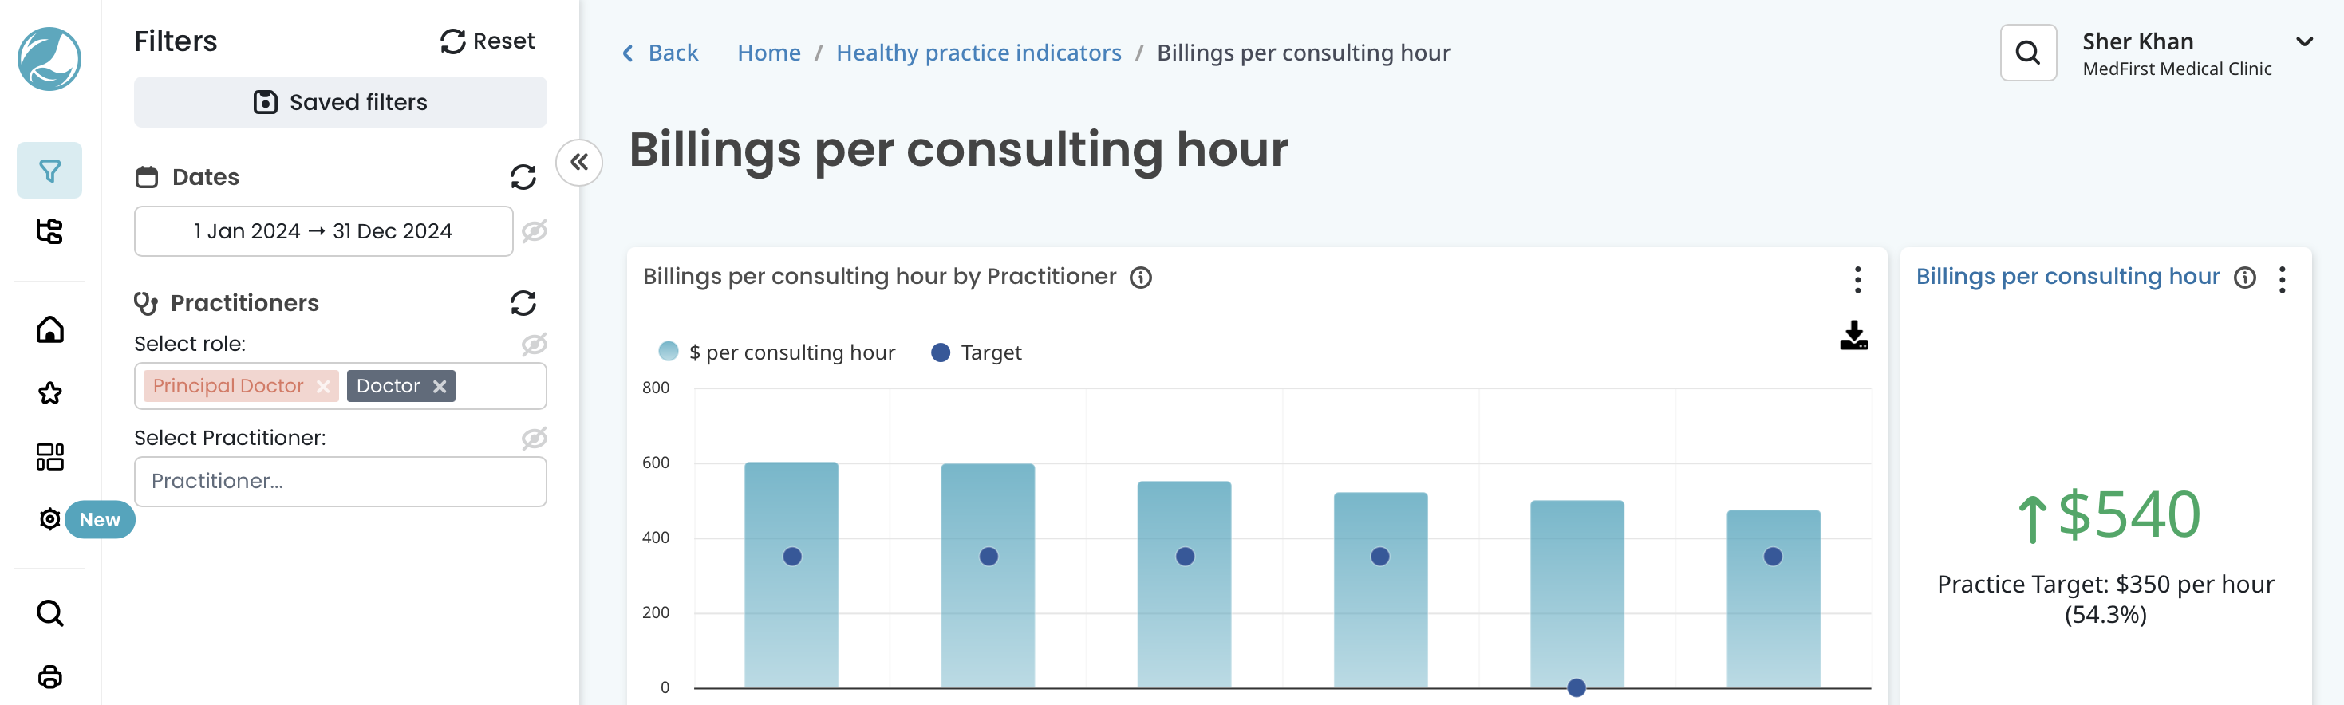Toggle visibility of the date range filter
The height and width of the screenshot is (705, 2344).
tap(534, 231)
